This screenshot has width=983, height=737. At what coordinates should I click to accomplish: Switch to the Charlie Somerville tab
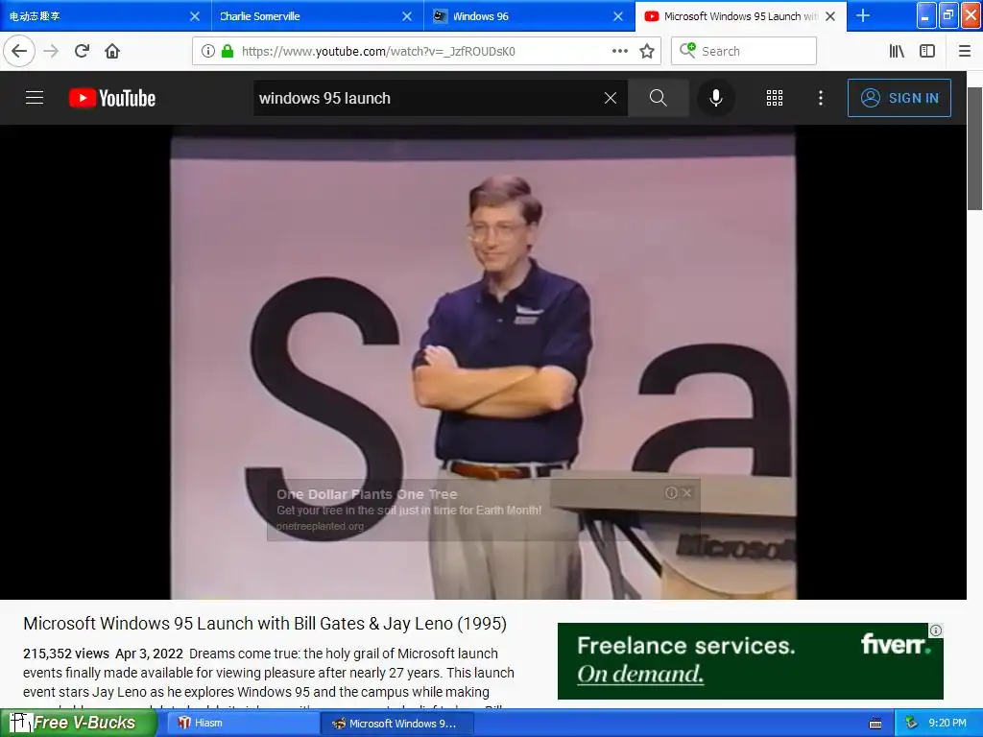[307, 15]
